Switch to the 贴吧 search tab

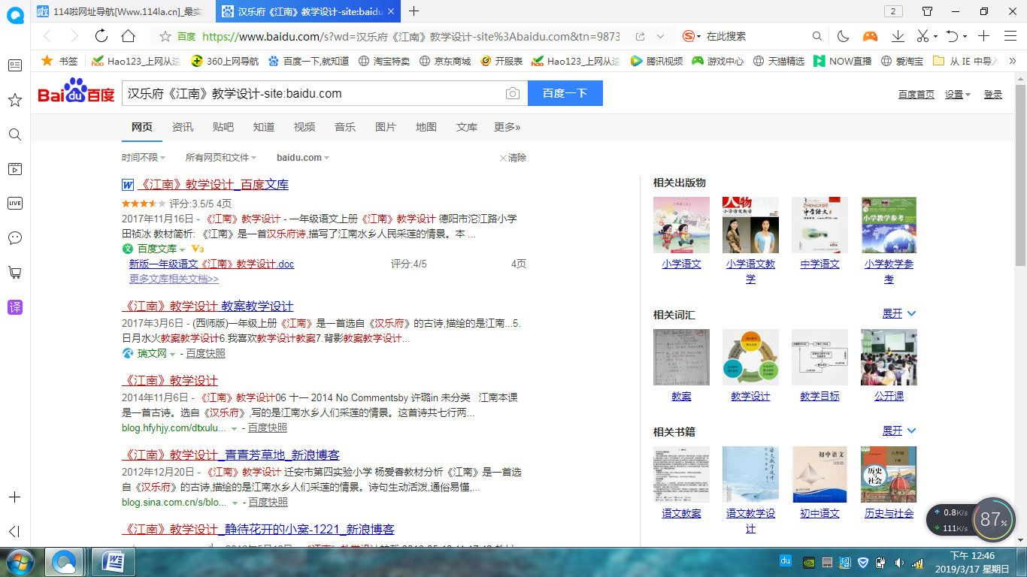click(x=223, y=127)
